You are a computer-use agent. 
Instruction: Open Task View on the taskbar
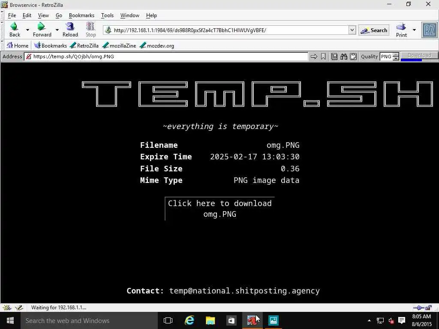pyautogui.click(x=168, y=320)
